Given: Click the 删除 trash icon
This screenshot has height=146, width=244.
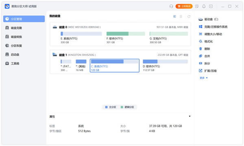Looking at the screenshot, I should pos(200,49).
